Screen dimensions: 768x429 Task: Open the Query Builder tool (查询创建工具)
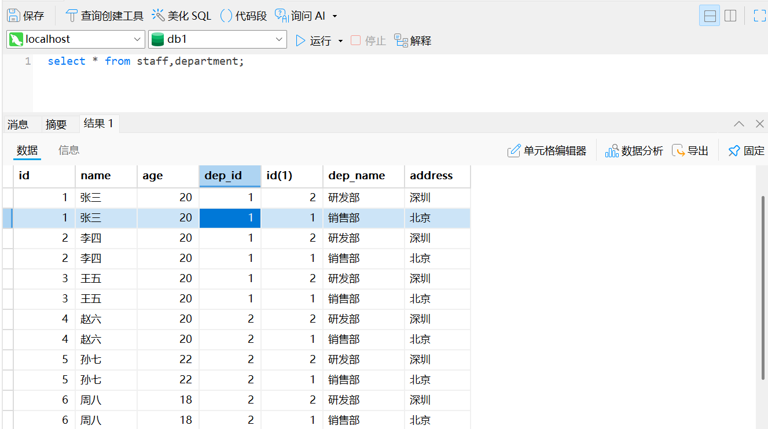(104, 16)
